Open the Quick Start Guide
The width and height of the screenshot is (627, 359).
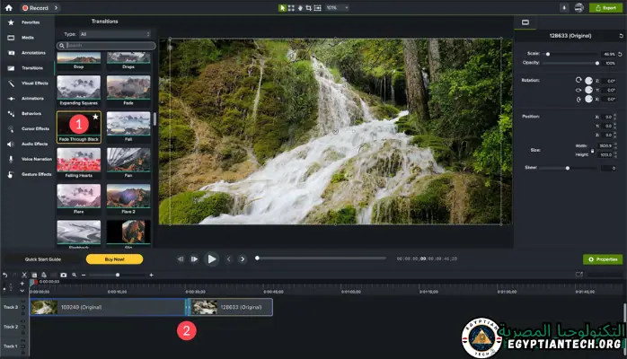(x=43, y=259)
